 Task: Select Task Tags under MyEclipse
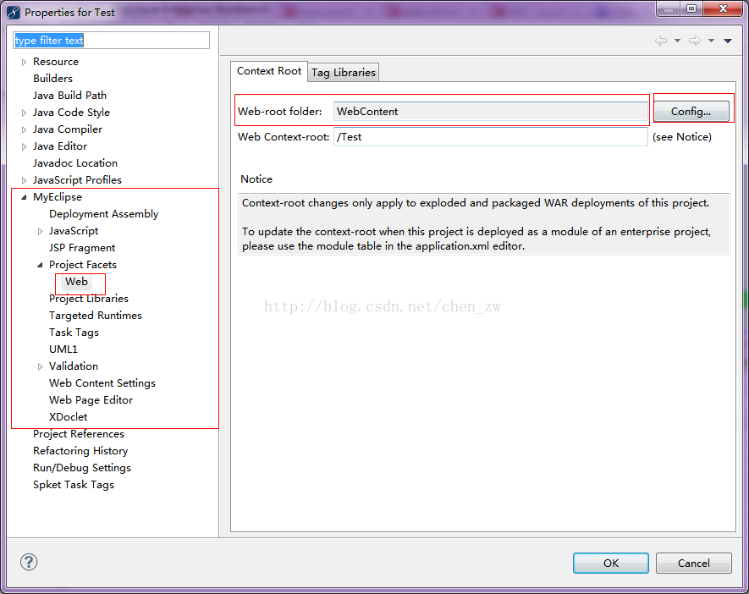pyautogui.click(x=74, y=333)
